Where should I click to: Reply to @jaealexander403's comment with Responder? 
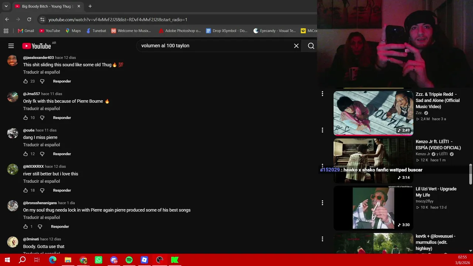click(x=62, y=81)
